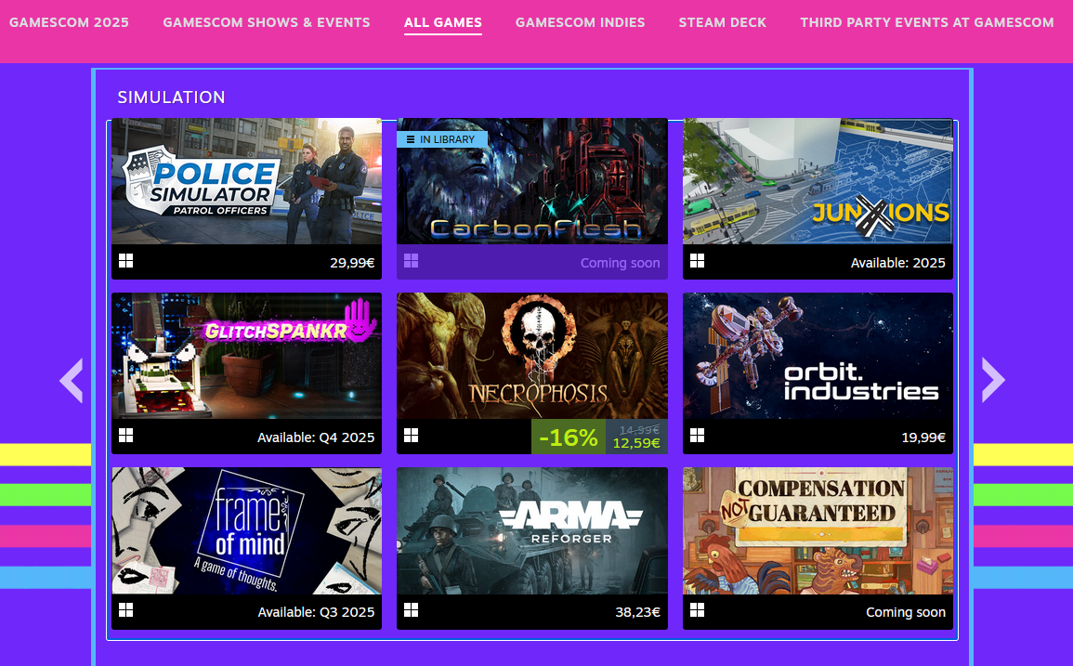The image size is (1073, 666).
Task: Click the 29,99€ price of Police Simulator
Action: (x=351, y=263)
